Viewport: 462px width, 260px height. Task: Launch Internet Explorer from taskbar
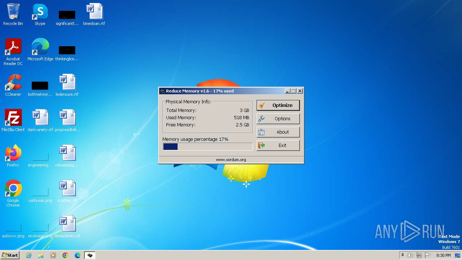click(29, 255)
